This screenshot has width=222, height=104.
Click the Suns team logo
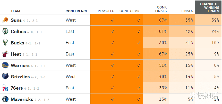tap(5, 20)
